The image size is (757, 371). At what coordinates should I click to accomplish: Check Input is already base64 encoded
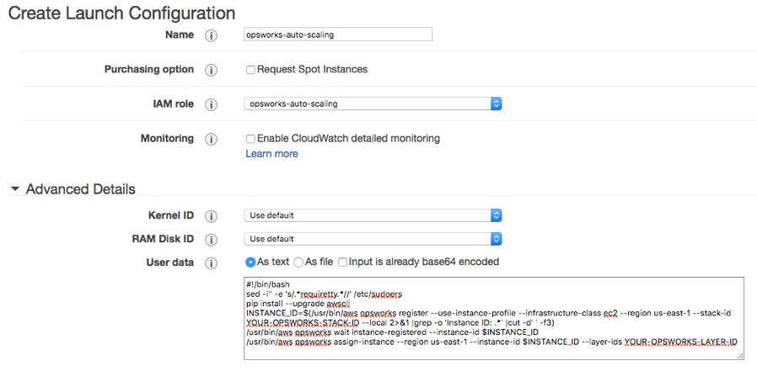pos(342,262)
